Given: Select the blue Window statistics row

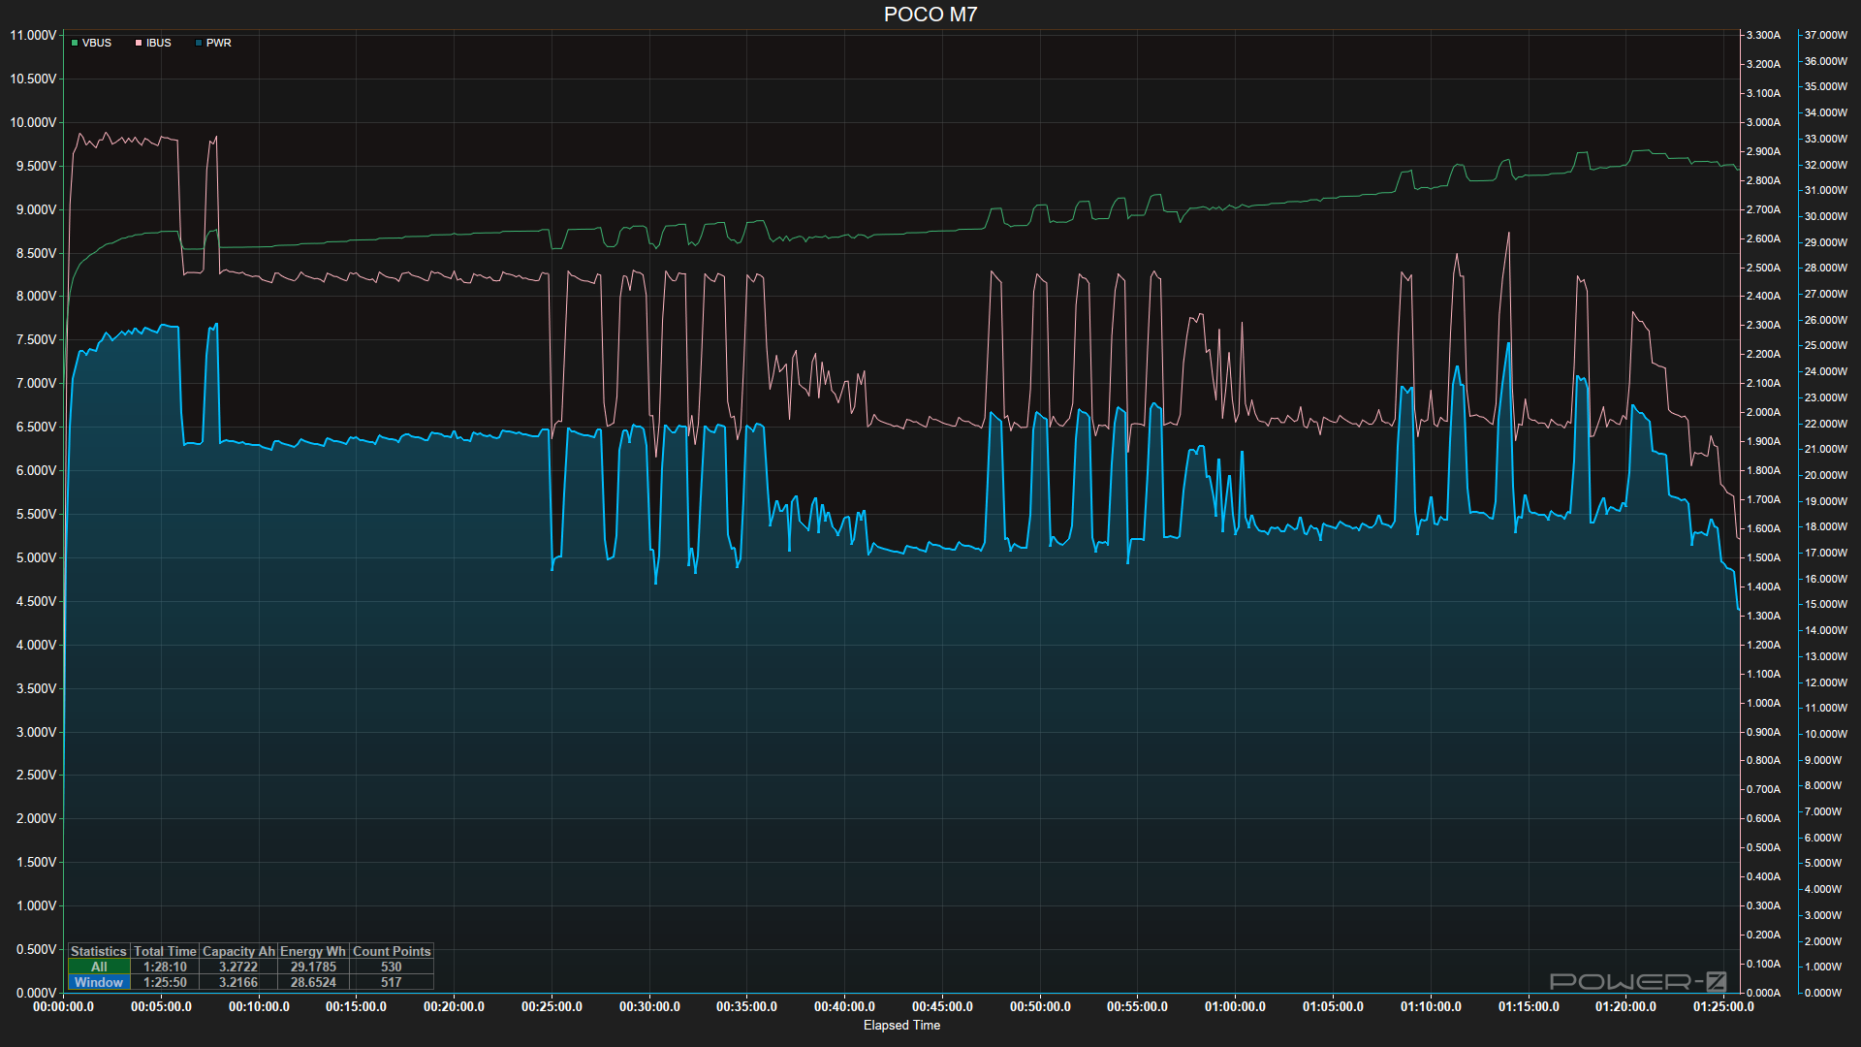Looking at the screenshot, I should [x=99, y=982].
